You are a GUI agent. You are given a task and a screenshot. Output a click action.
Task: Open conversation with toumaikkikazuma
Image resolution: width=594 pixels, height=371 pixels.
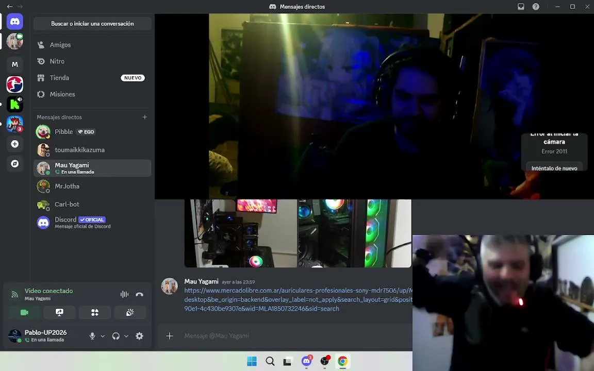pyautogui.click(x=92, y=150)
